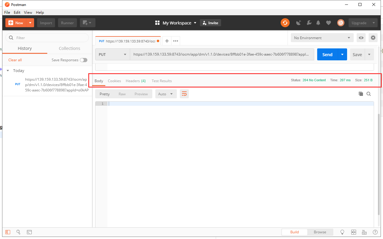Open the bootcamp lightbulb icon
The width and height of the screenshot is (383, 239).
pyautogui.click(x=343, y=232)
